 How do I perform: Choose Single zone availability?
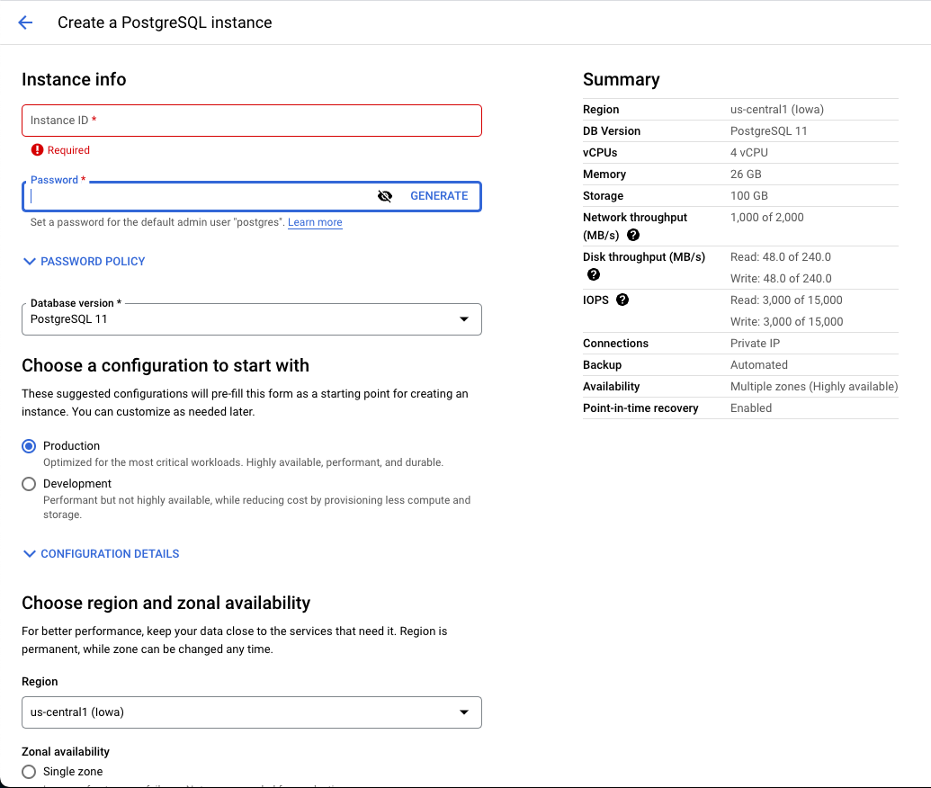coord(28,771)
